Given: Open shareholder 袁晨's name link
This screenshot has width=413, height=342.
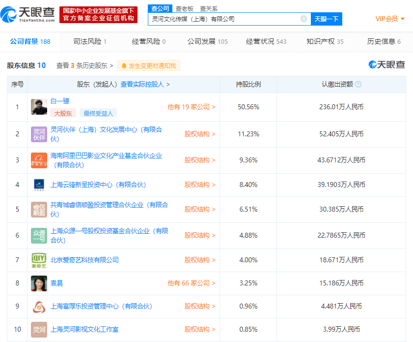Looking at the screenshot, I should point(56,283).
